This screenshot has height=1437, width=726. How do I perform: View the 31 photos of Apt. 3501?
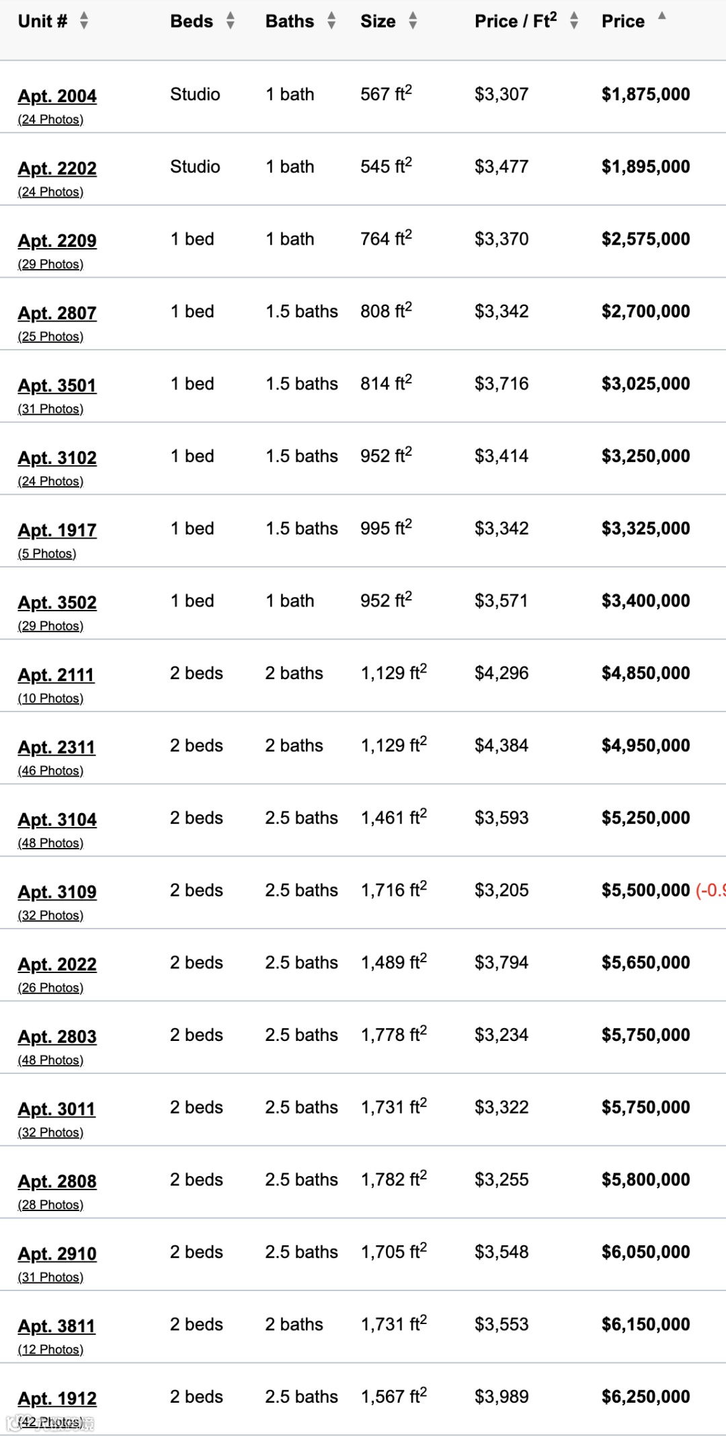[x=50, y=410]
